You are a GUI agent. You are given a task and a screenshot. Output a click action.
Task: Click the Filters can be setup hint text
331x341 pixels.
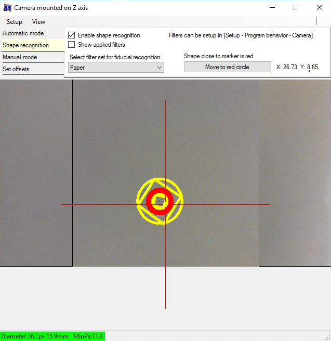(241, 35)
